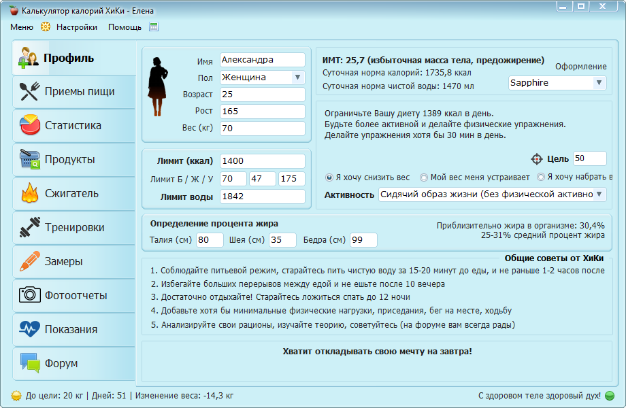The height and width of the screenshot is (408, 626).
Task: Open the Помощь menu
Action: pyautogui.click(x=125, y=27)
